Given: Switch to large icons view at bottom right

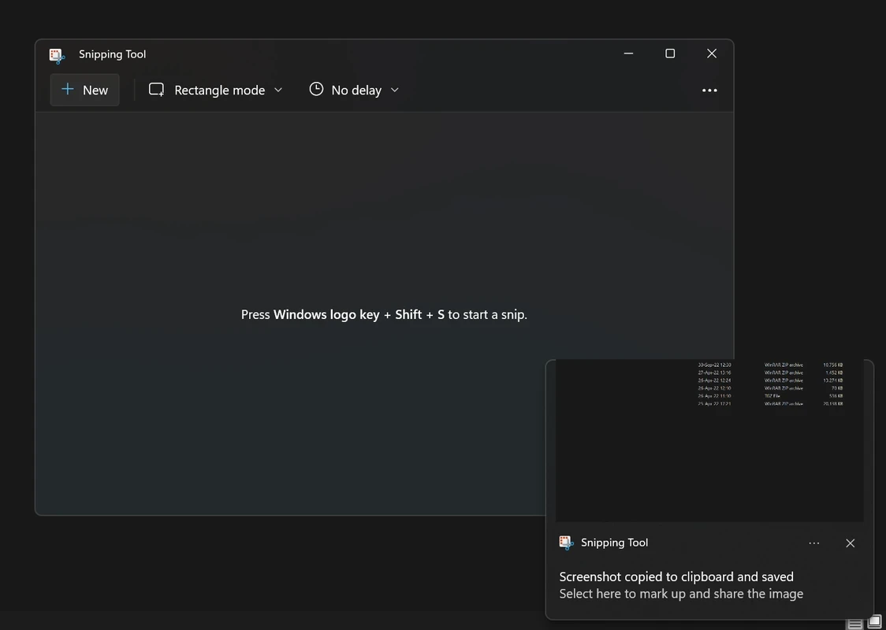Looking at the screenshot, I should coord(874,622).
